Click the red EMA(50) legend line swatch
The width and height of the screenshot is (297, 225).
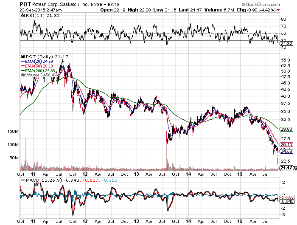click(22, 66)
